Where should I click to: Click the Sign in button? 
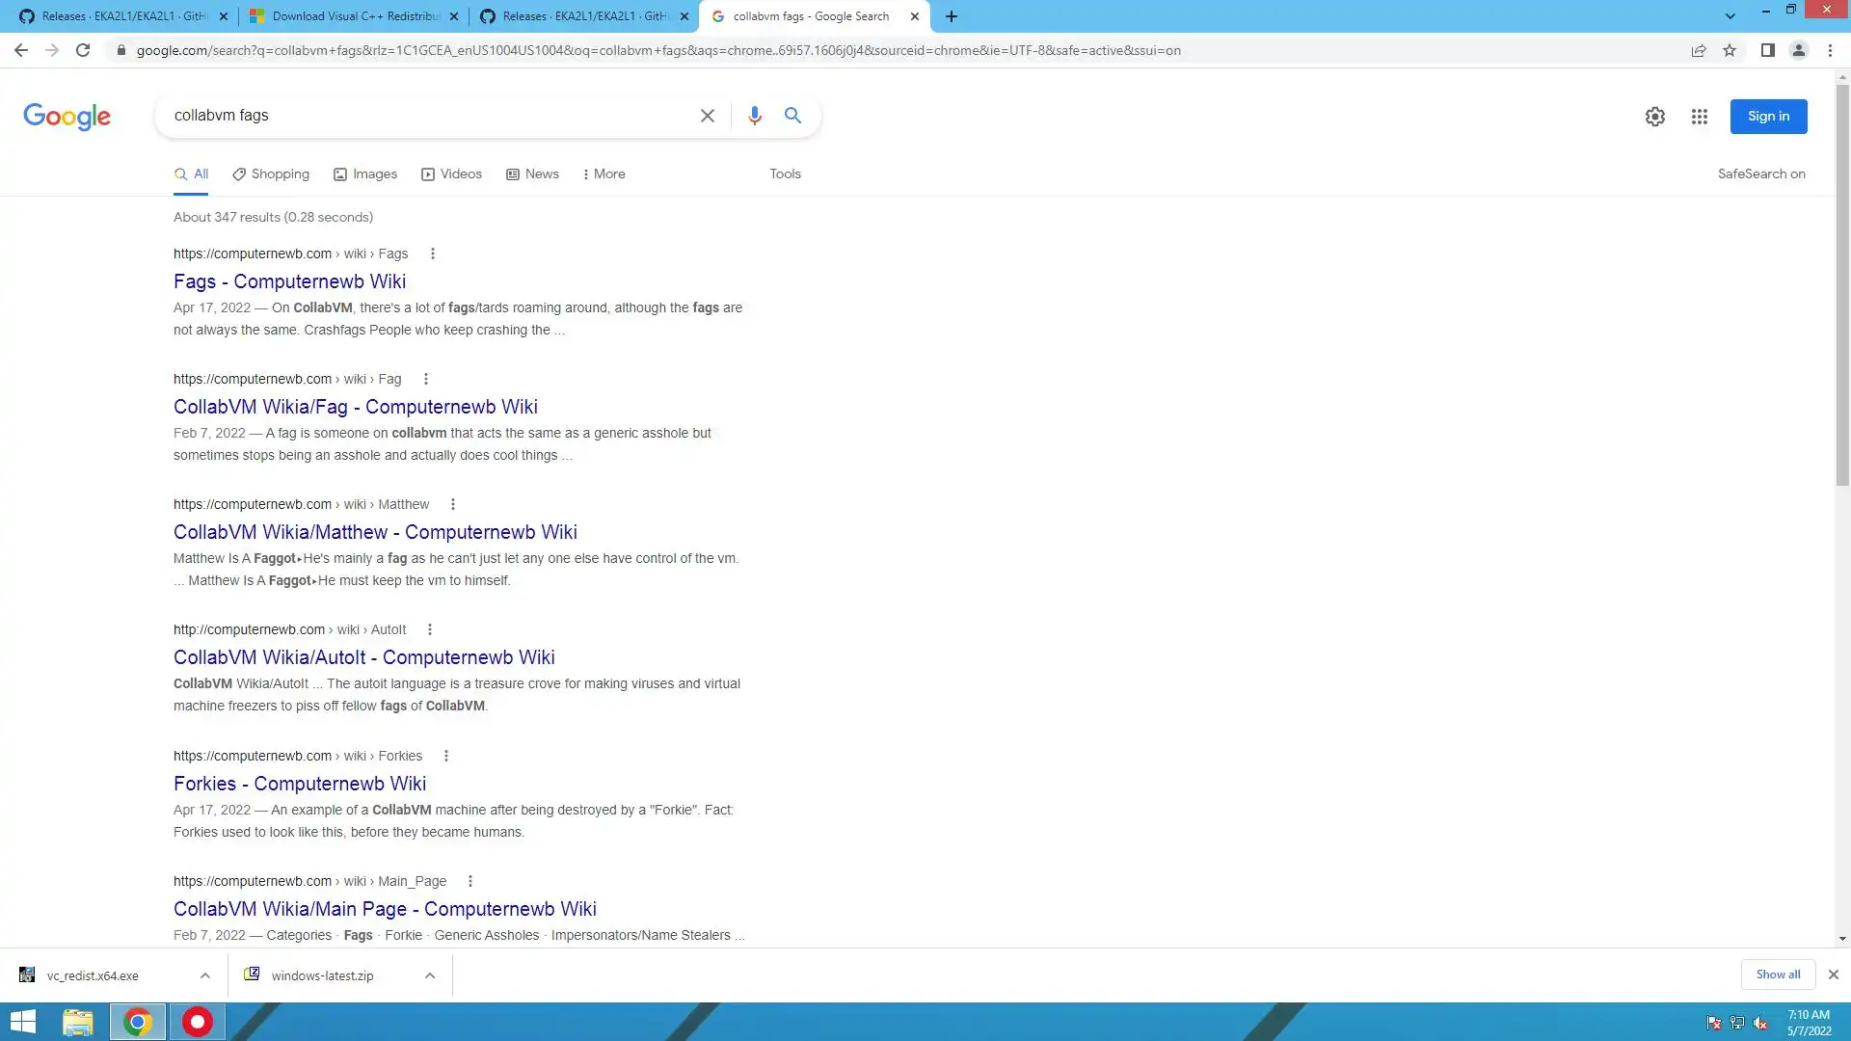[x=1768, y=116]
